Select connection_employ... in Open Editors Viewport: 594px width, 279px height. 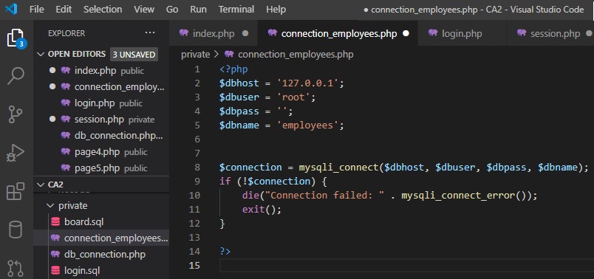(x=101, y=86)
